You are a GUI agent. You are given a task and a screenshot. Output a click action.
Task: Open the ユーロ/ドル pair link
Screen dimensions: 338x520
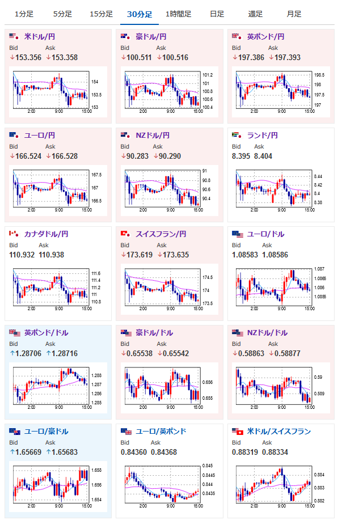265,234
